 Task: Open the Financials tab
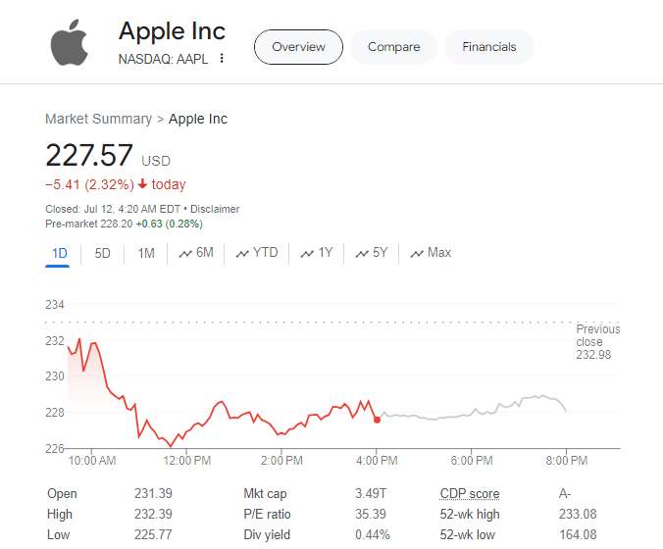click(489, 47)
